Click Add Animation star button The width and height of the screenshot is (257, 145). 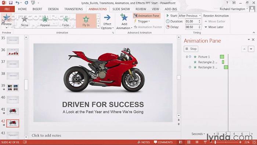[x=124, y=22]
